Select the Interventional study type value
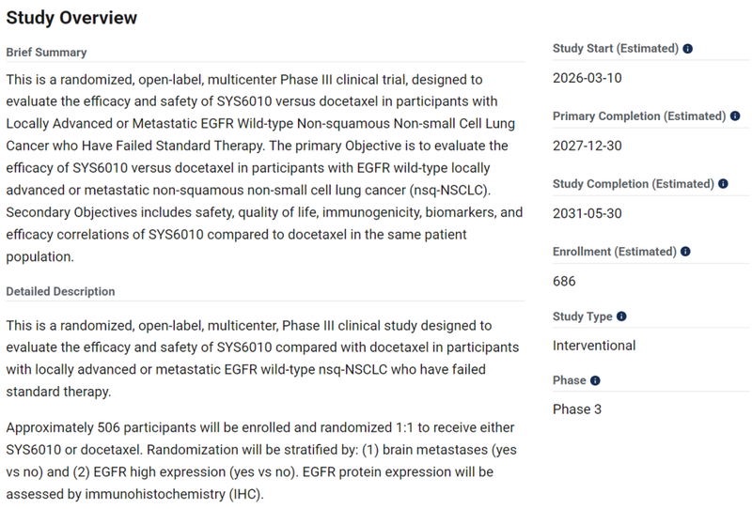This screenshot has height=509, width=752. coord(594,346)
